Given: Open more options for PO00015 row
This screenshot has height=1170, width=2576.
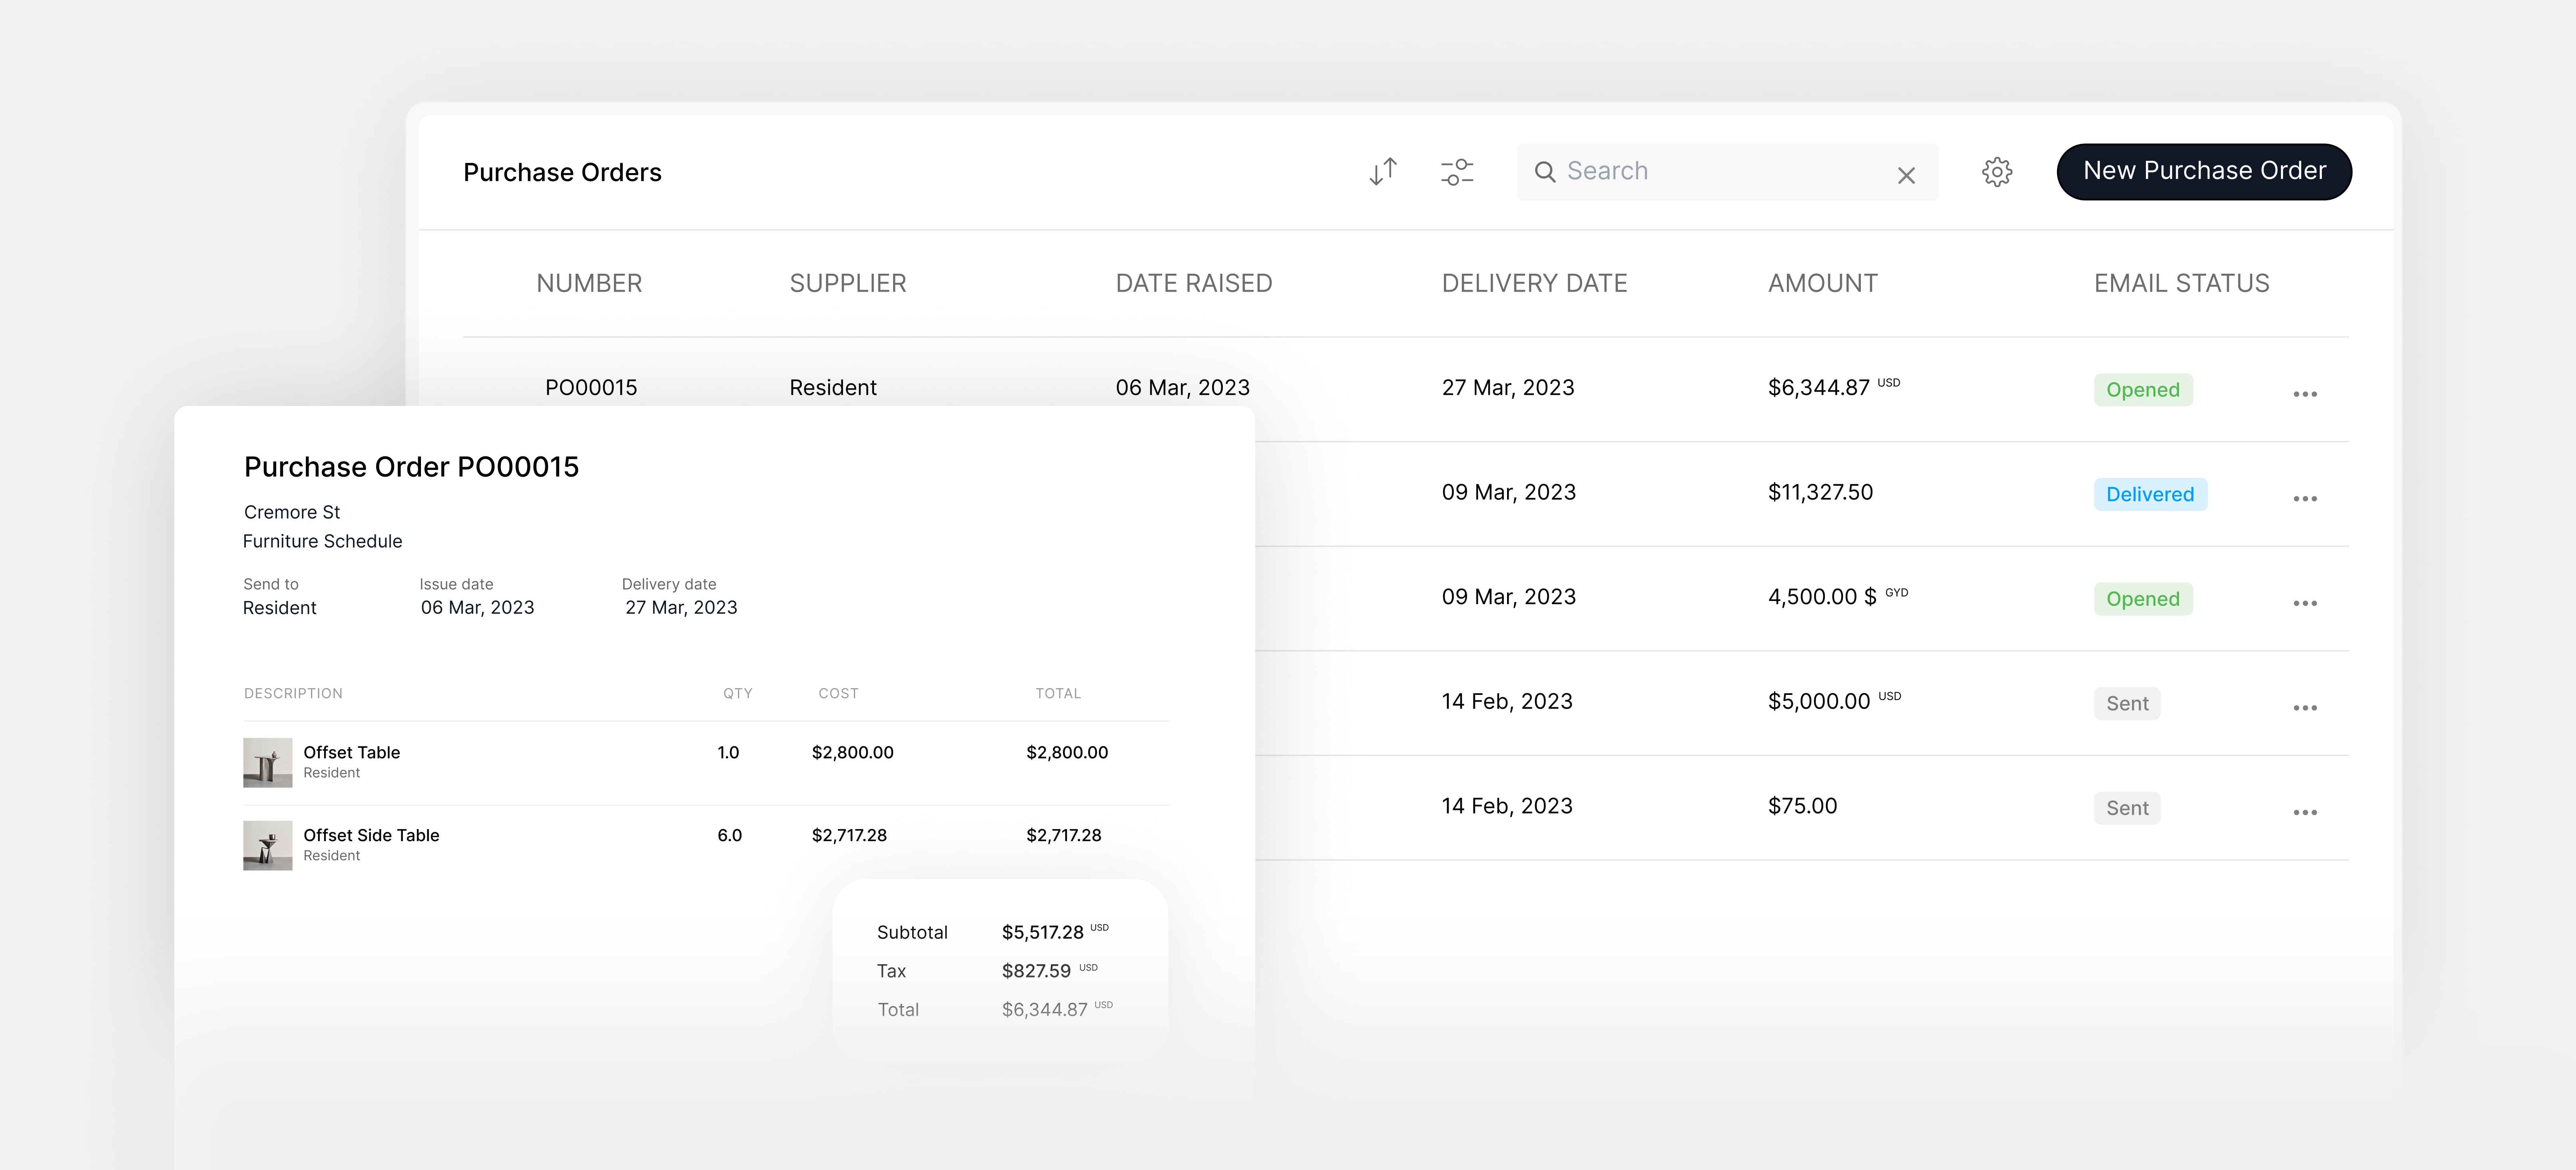Looking at the screenshot, I should pyautogui.click(x=2305, y=394).
